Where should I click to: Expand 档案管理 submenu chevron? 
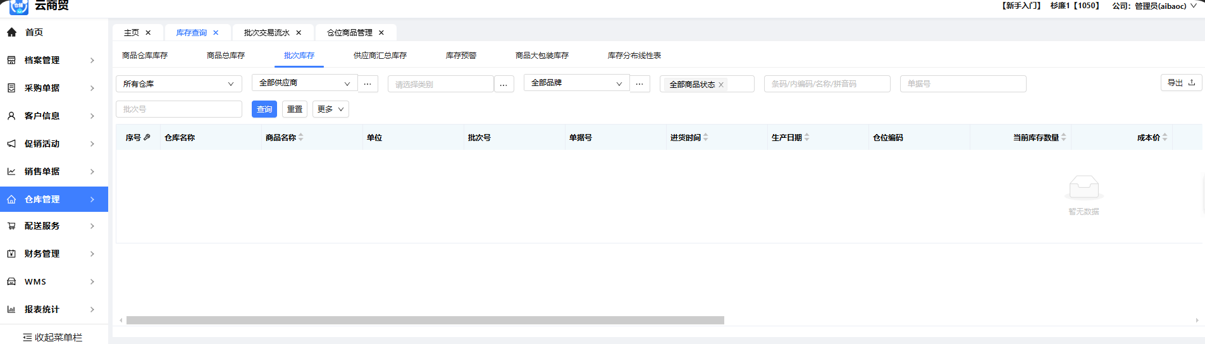click(92, 60)
